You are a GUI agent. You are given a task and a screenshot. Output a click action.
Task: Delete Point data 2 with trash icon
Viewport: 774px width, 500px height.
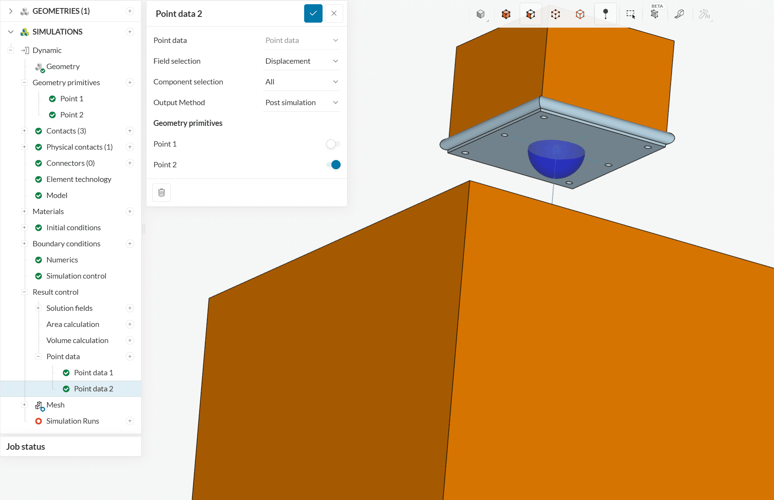point(161,192)
